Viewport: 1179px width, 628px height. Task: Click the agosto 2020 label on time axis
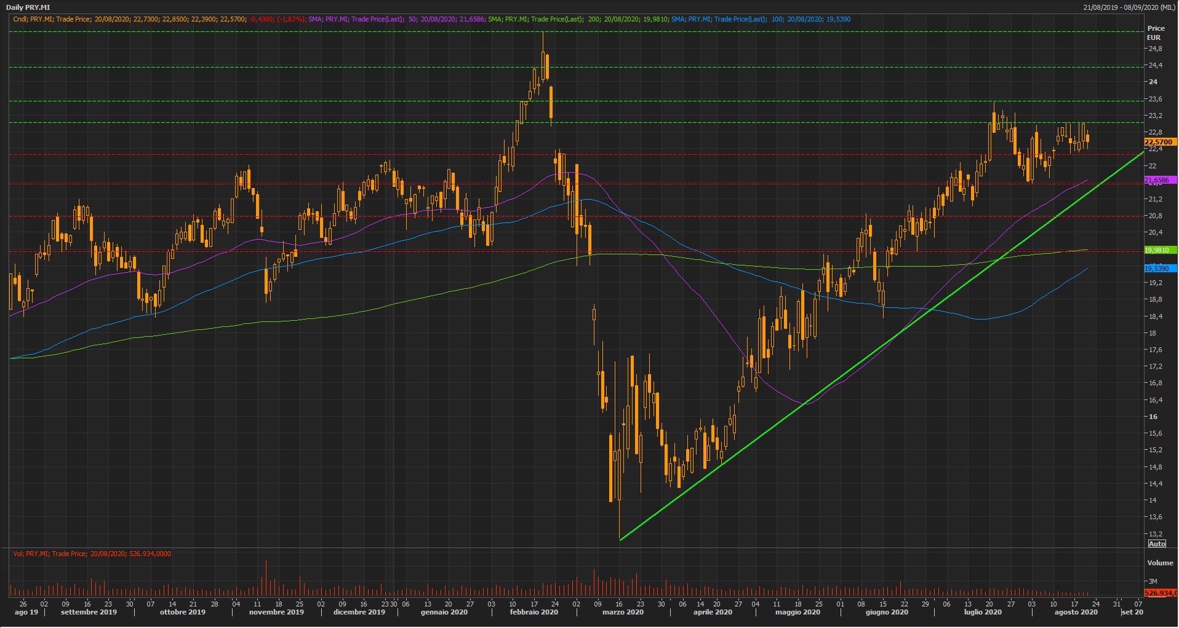tap(1076, 612)
